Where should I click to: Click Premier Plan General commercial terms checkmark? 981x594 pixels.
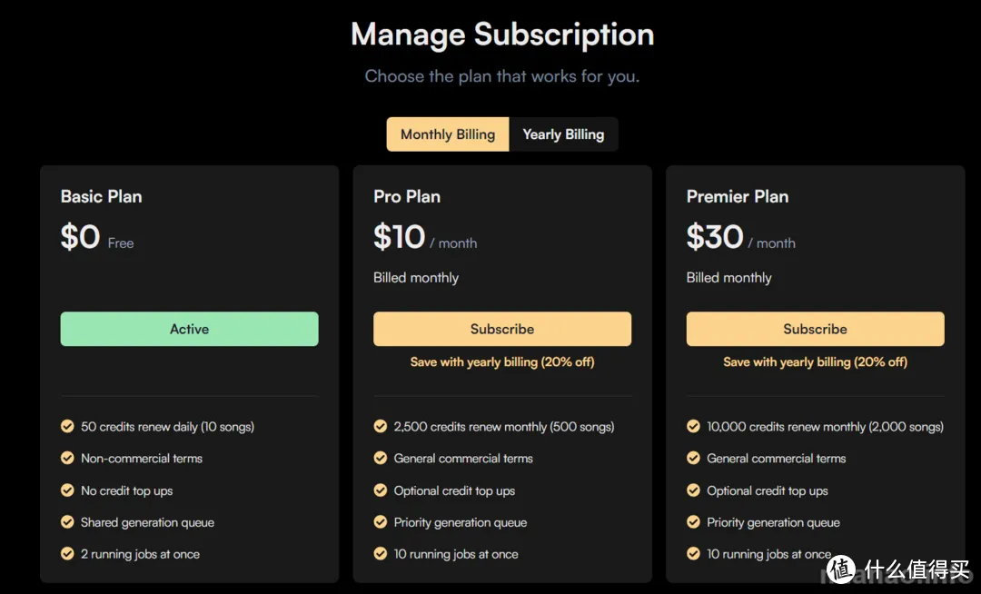click(693, 459)
